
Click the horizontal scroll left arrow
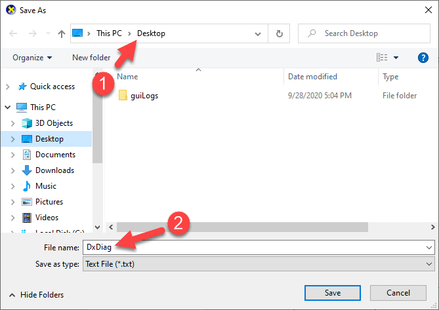tap(111, 227)
